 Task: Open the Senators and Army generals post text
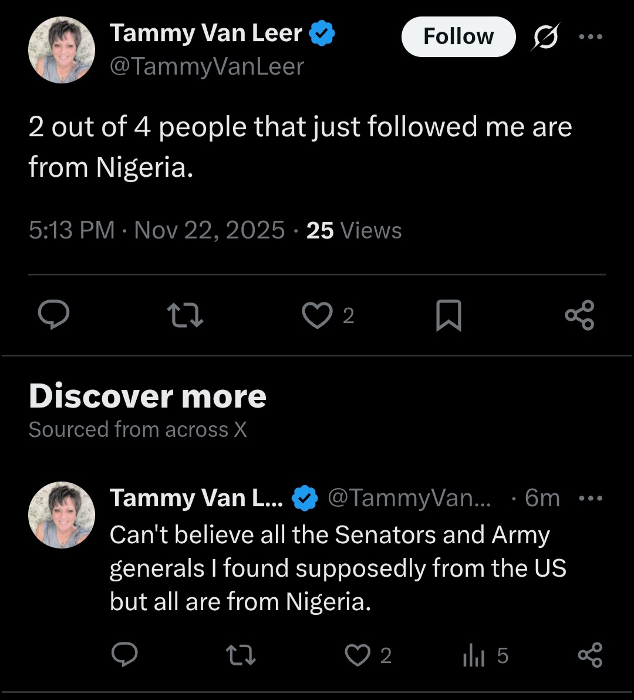tap(338, 568)
